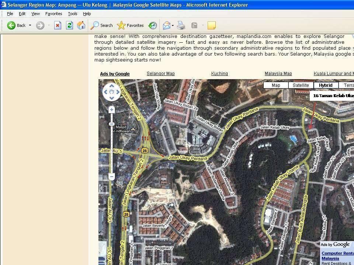Click the Jalan Haji Mokhtar label
The width and height of the screenshot is (354, 265).
(x=156, y=96)
